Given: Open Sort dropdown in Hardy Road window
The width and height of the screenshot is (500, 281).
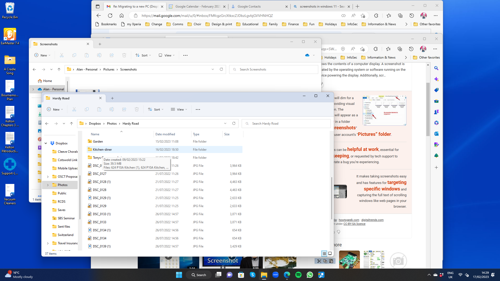Looking at the screenshot, I should pos(156,110).
